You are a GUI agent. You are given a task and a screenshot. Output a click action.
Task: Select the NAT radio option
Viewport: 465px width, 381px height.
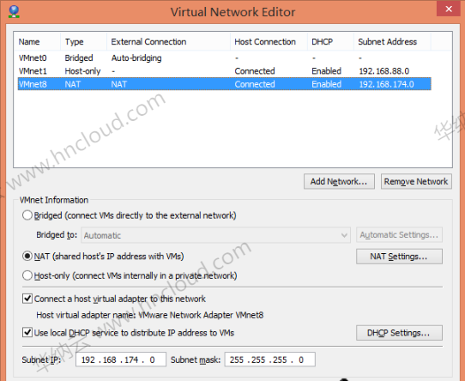click(27, 256)
